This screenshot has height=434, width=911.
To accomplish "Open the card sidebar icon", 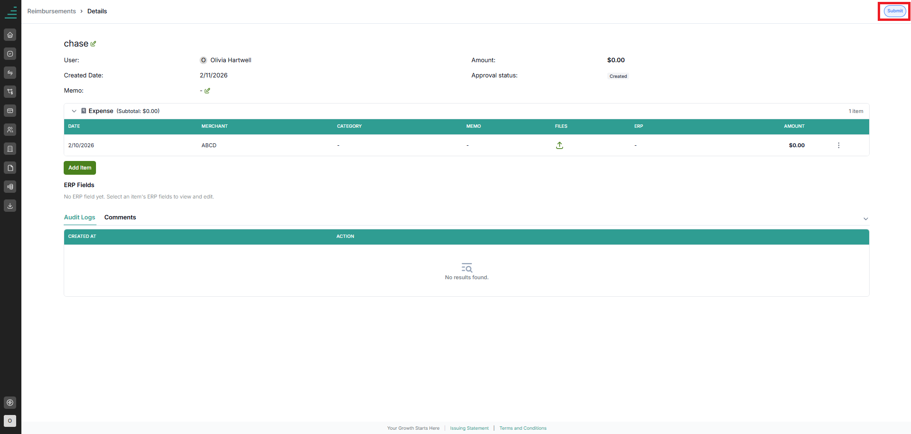I will [x=10, y=111].
